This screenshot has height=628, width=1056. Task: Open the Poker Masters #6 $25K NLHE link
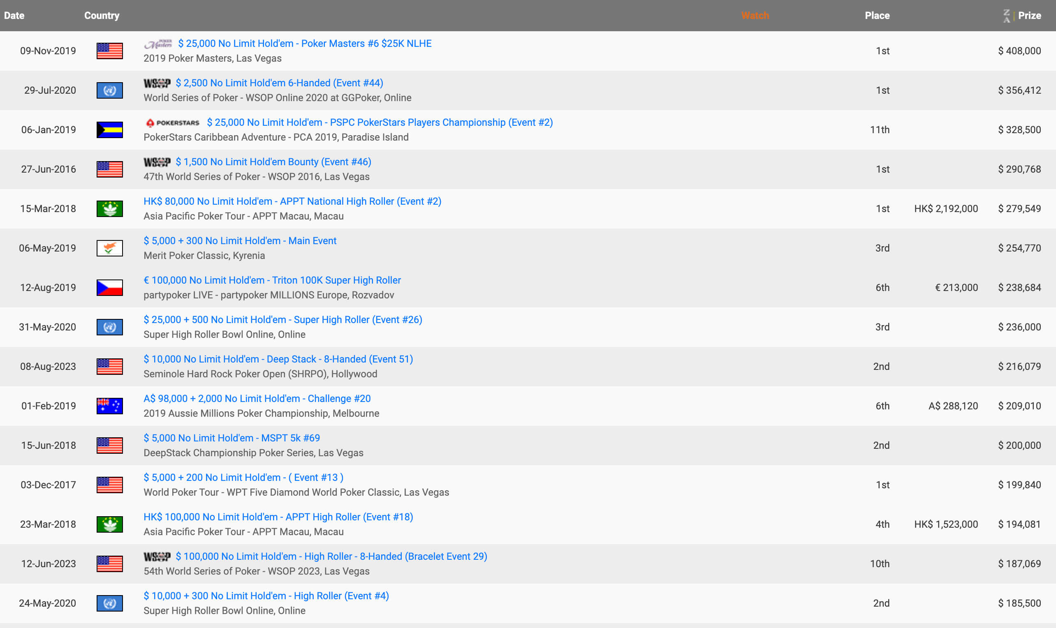(x=304, y=44)
